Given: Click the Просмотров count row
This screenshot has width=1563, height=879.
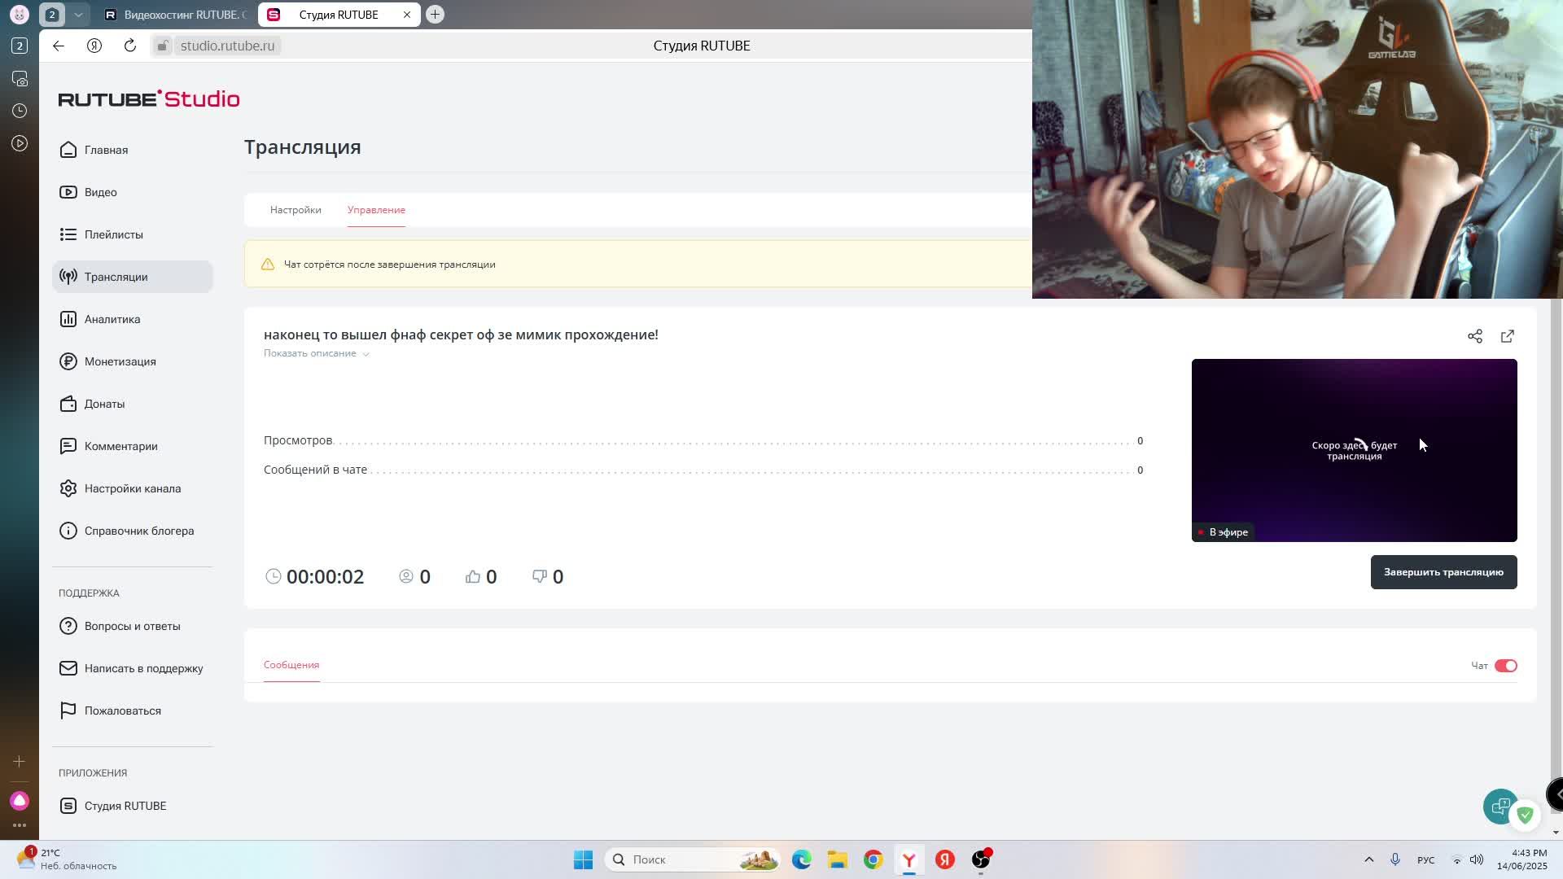Looking at the screenshot, I should pos(703,440).
